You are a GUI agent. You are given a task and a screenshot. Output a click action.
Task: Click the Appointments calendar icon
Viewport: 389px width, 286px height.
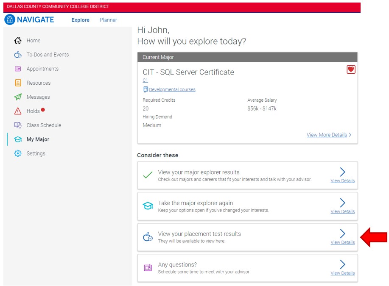point(18,69)
